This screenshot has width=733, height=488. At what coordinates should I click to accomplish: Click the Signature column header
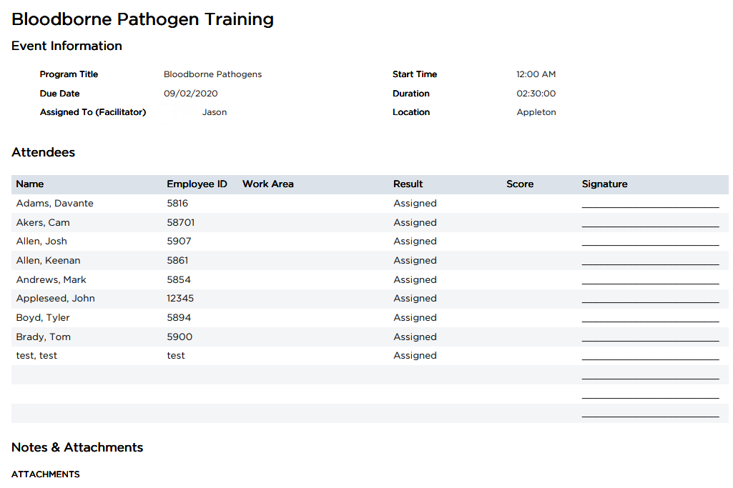click(x=604, y=184)
